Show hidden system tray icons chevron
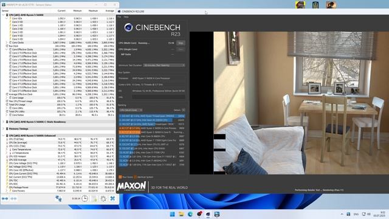Screen dimensions: 389x219 click(x=342, y=214)
